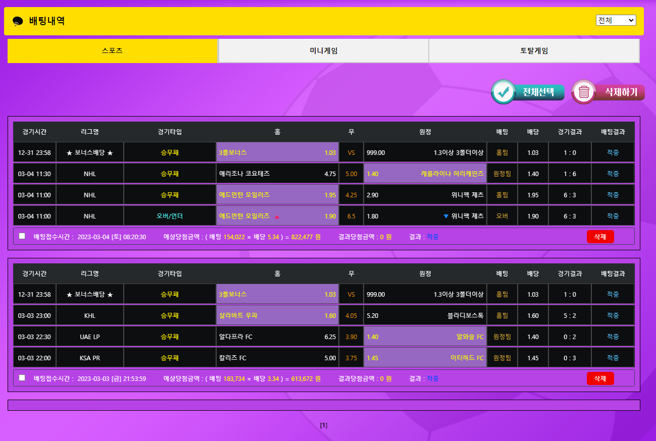
Task: Select the 캐롤라이나 허리케인즈 away odds cell
Action: [425, 174]
